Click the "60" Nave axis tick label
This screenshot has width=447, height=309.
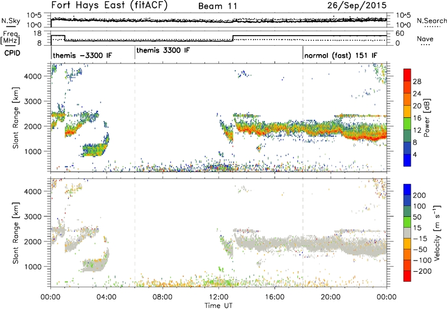400,33
